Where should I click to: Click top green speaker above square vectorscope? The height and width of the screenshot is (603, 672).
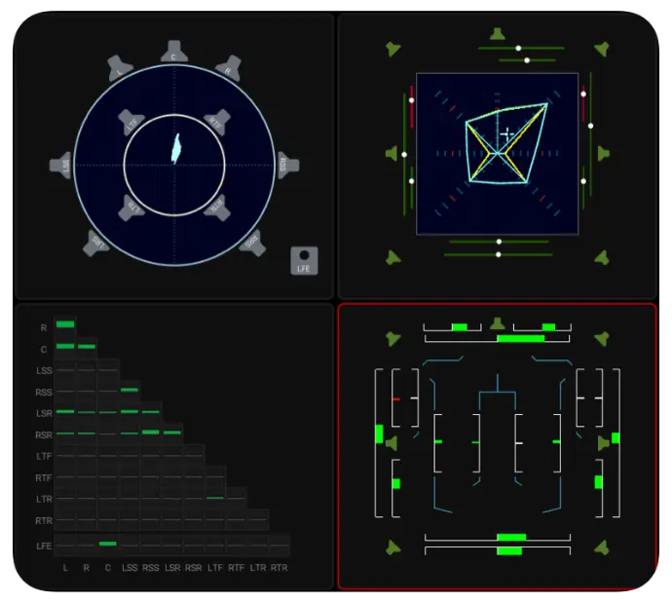[x=498, y=36]
